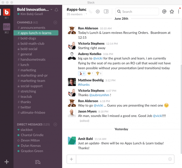Toggle the sunglasses reaction with 7 count
The image size is (182, 168).
[x=90, y=73]
